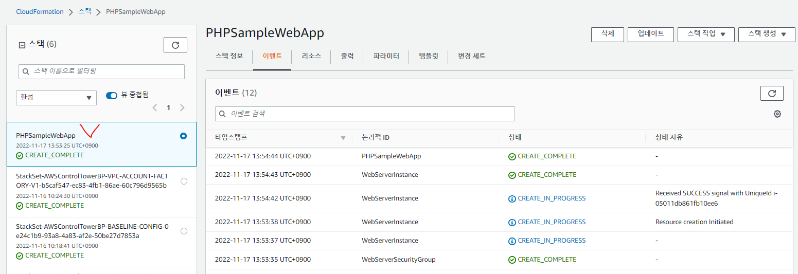Switch to the 파라미터 tab
The width and height of the screenshot is (798, 274).
pos(386,56)
